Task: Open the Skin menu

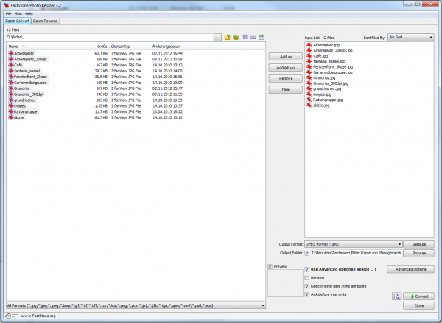Action: point(18,13)
